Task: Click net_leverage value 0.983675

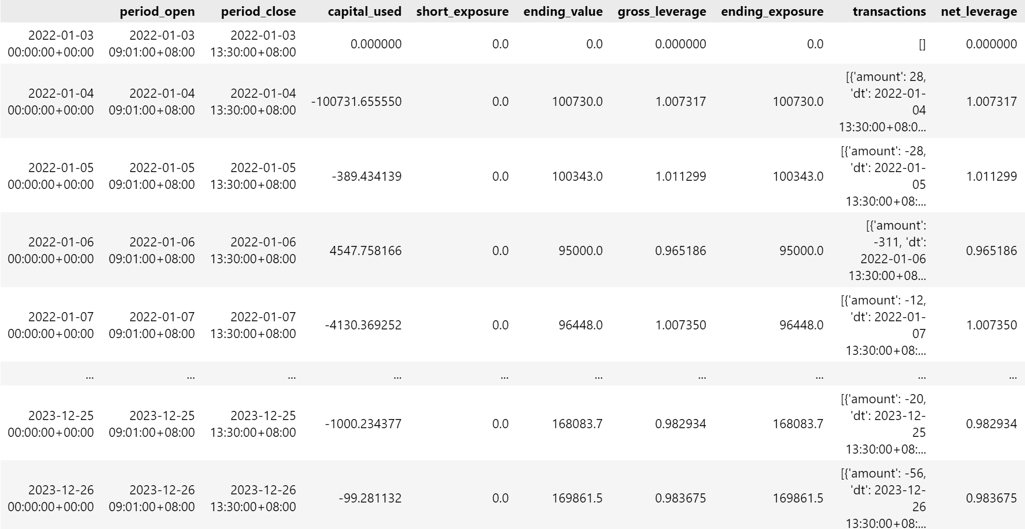Action: point(991,498)
